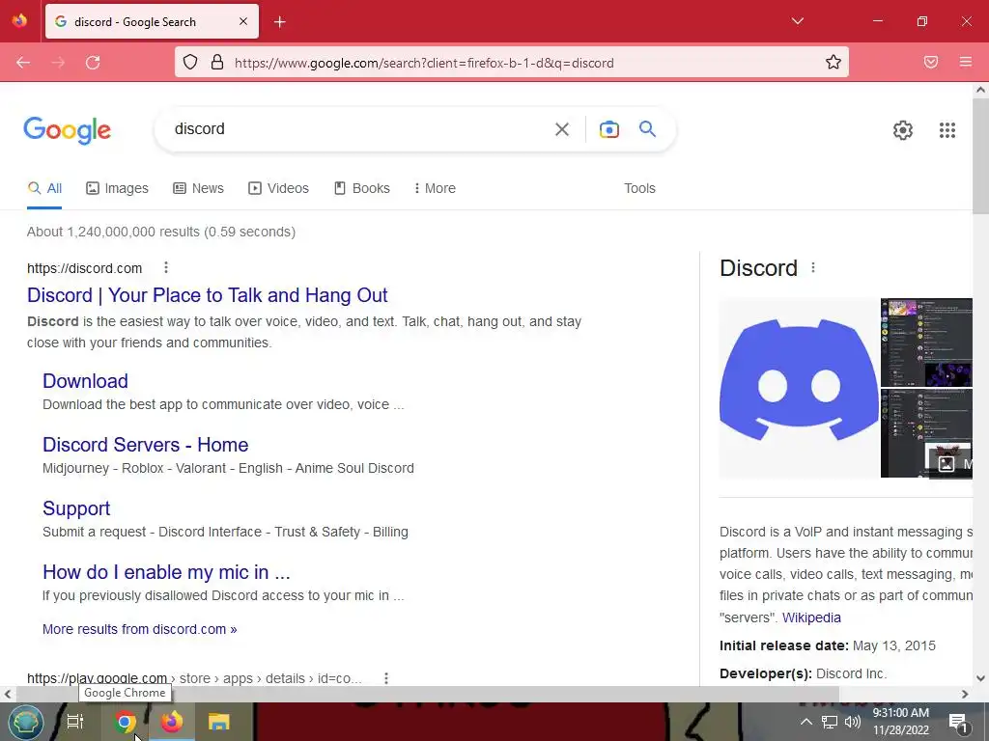Open the top Discord screenshot thumbnail

(926, 343)
